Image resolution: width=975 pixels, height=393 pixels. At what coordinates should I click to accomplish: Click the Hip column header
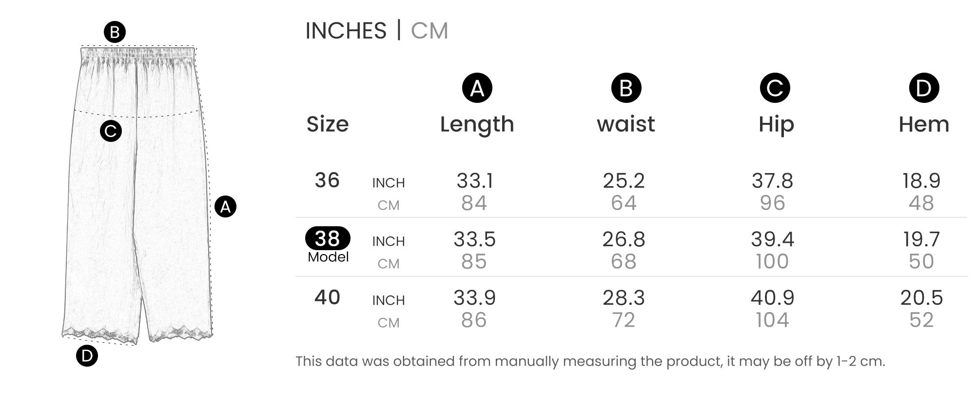[x=776, y=124]
